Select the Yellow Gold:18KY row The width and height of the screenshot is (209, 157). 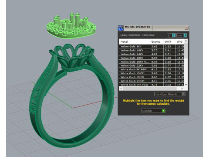pyautogui.click(x=152, y=58)
